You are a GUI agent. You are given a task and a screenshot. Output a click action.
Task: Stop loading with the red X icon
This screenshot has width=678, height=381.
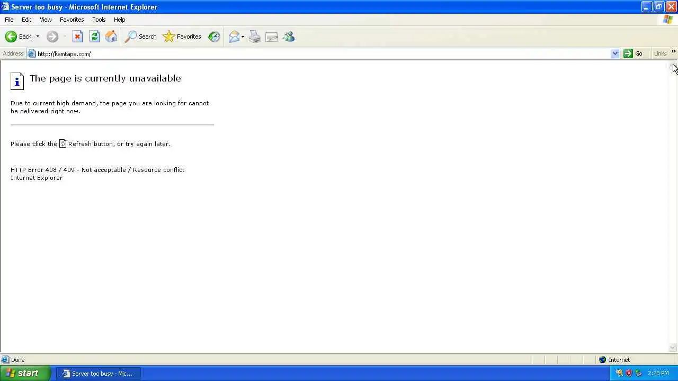77,37
